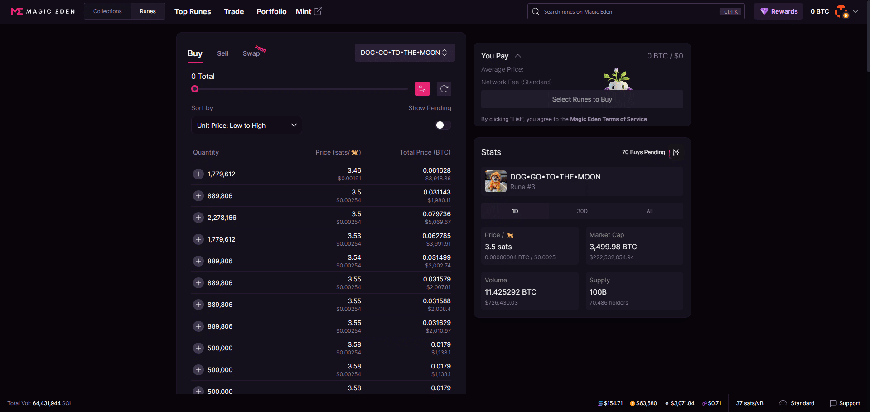This screenshot has height=412, width=870.
Task: Click the Standard speed gauge icon
Action: coord(783,403)
